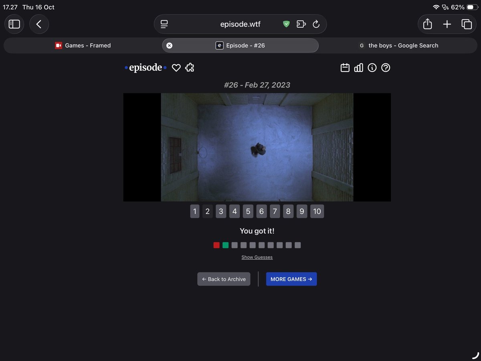The image size is (481, 361).
Task: Show frame 1
Action: click(194, 211)
